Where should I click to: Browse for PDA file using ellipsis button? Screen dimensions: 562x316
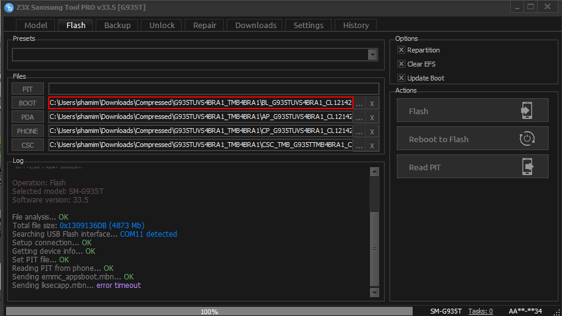click(359, 117)
